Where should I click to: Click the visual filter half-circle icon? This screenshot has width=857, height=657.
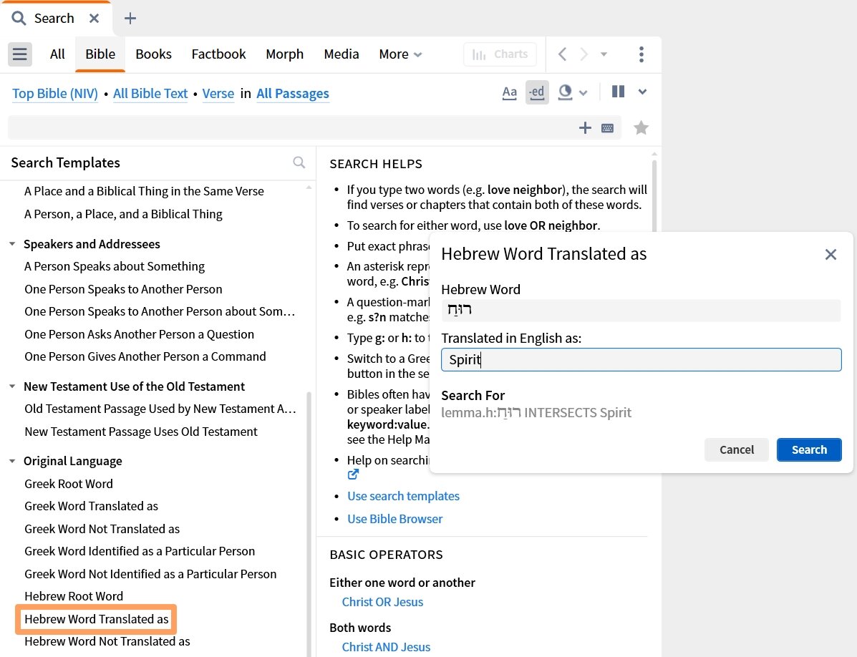coord(565,92)
